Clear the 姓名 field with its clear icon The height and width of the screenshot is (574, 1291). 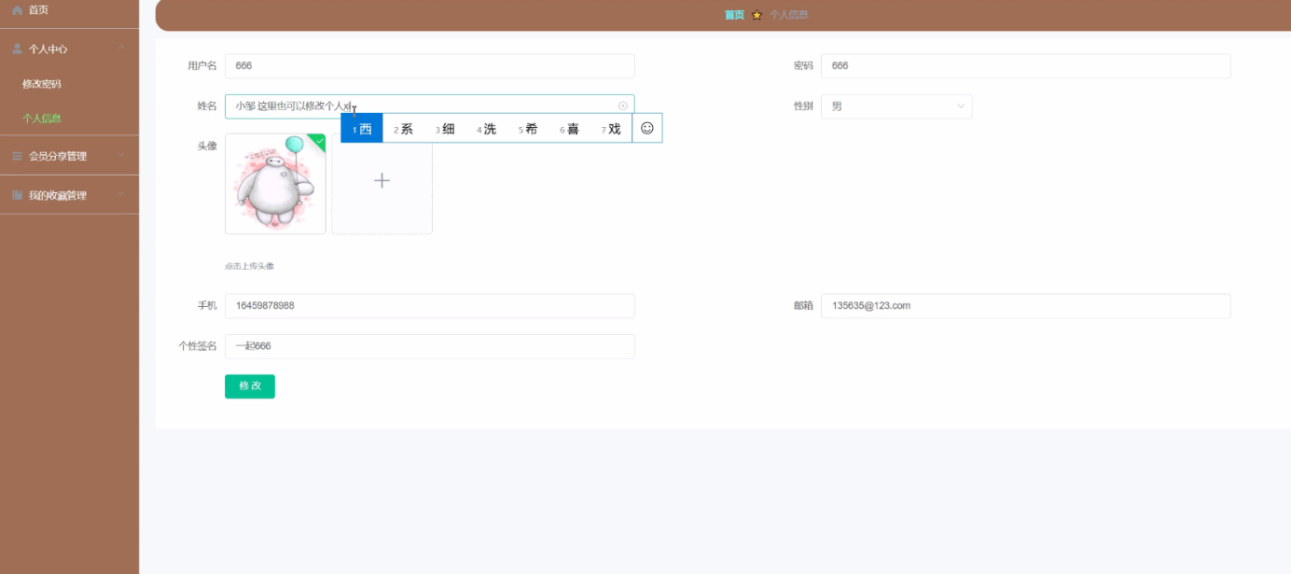(x=623, y=105)
